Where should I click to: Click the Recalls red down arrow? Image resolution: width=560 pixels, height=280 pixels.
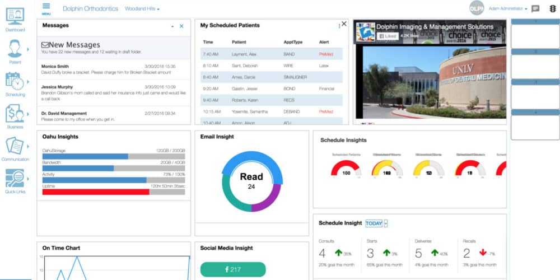tap(483, 253)
